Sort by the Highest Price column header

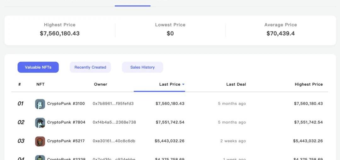pyautogui.click(x=309, y=84)
